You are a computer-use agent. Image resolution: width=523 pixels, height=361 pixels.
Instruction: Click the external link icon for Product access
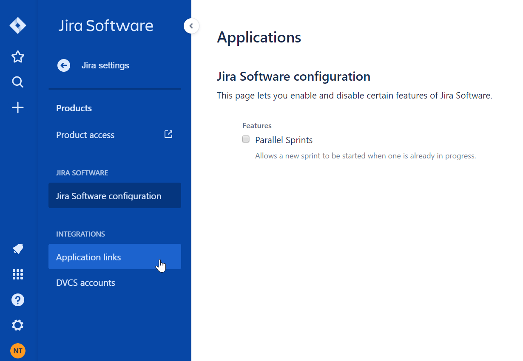168,134
